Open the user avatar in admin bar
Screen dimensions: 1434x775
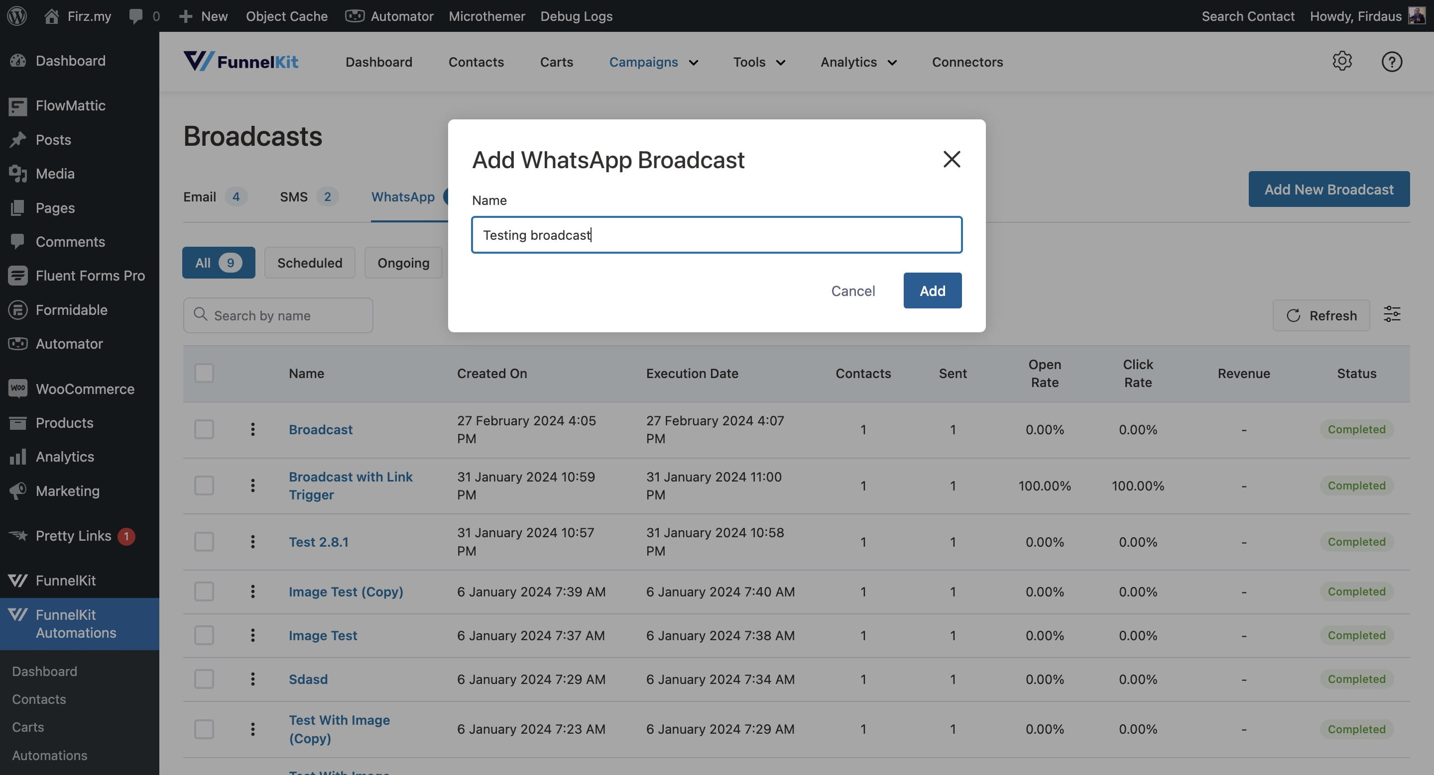pyautogui.click(x=1416, y=15)
